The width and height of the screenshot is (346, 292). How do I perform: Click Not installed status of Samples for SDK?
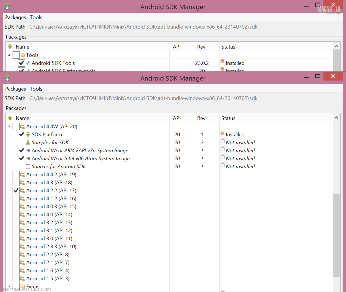240,142
